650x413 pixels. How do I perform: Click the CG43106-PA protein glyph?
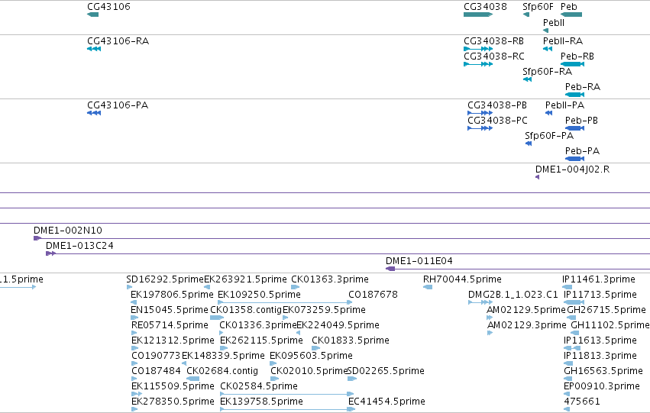[94, 113]
